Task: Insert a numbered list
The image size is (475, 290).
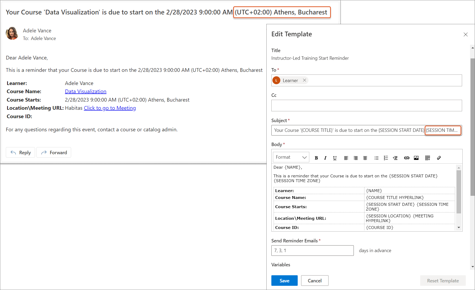Action: click(x=386, y=158)
